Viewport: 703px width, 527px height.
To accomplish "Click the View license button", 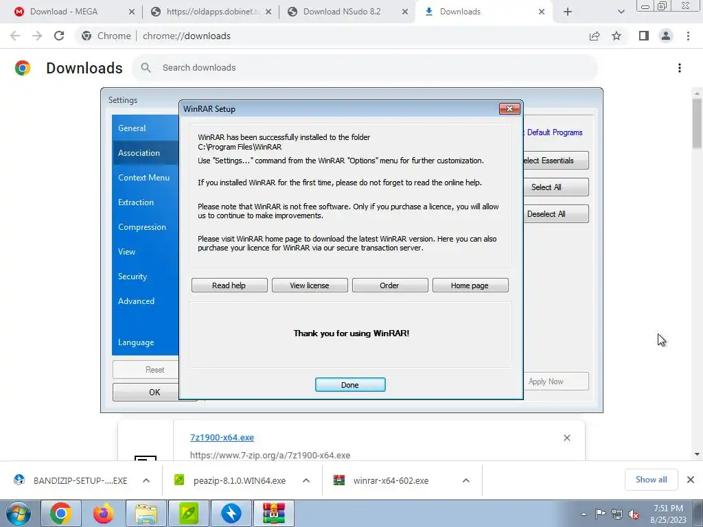I will coord(310,285).
